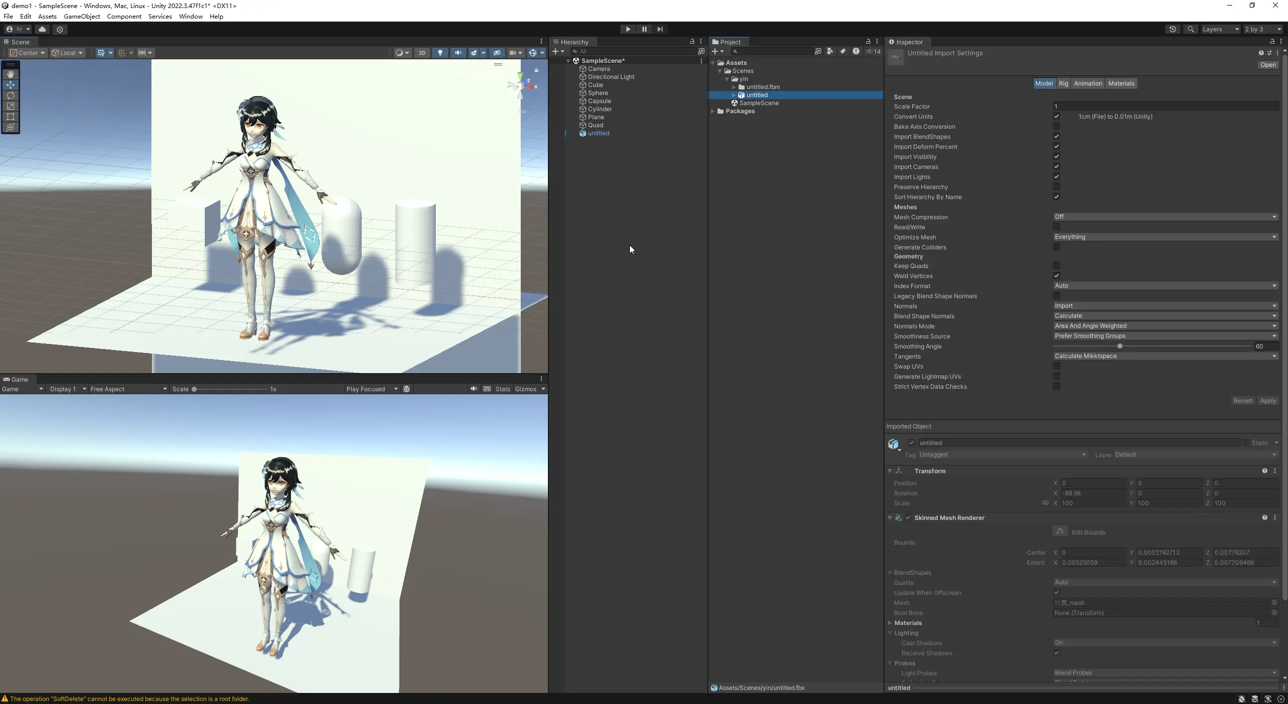This screenshot has width=1288, height=704.
Task: Open Unity Cloud icon in toolbar
Action: [x=42, y=29]
